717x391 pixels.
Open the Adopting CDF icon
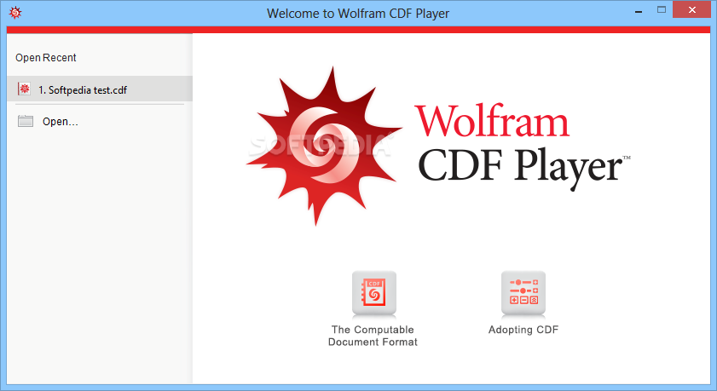click(523, 293)
